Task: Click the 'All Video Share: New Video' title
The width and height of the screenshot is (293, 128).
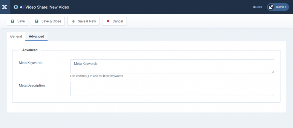Action: [44, 7]
